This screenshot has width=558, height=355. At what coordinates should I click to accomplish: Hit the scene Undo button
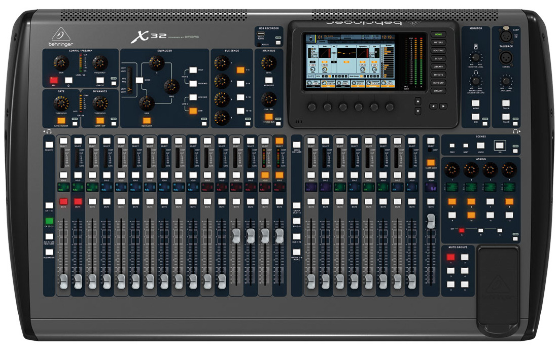click(481, 146)
